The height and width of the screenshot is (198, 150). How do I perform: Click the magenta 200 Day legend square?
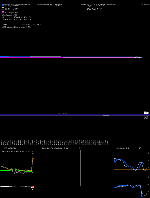[3, 12]
